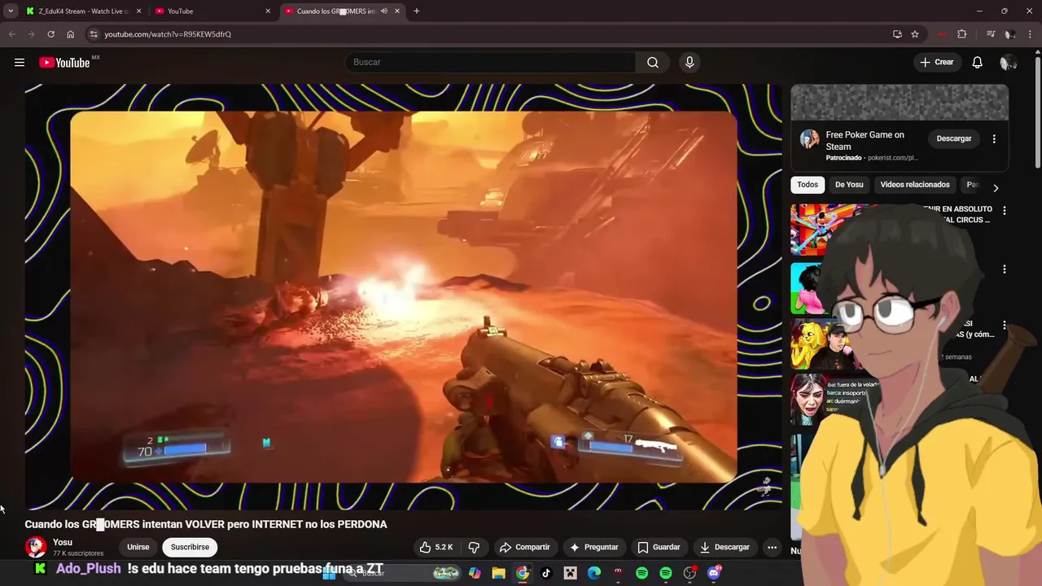The width and height of the screenshot is (1042, 586).
Task: Click the Suscribirse button
Action: coord(190,547)
